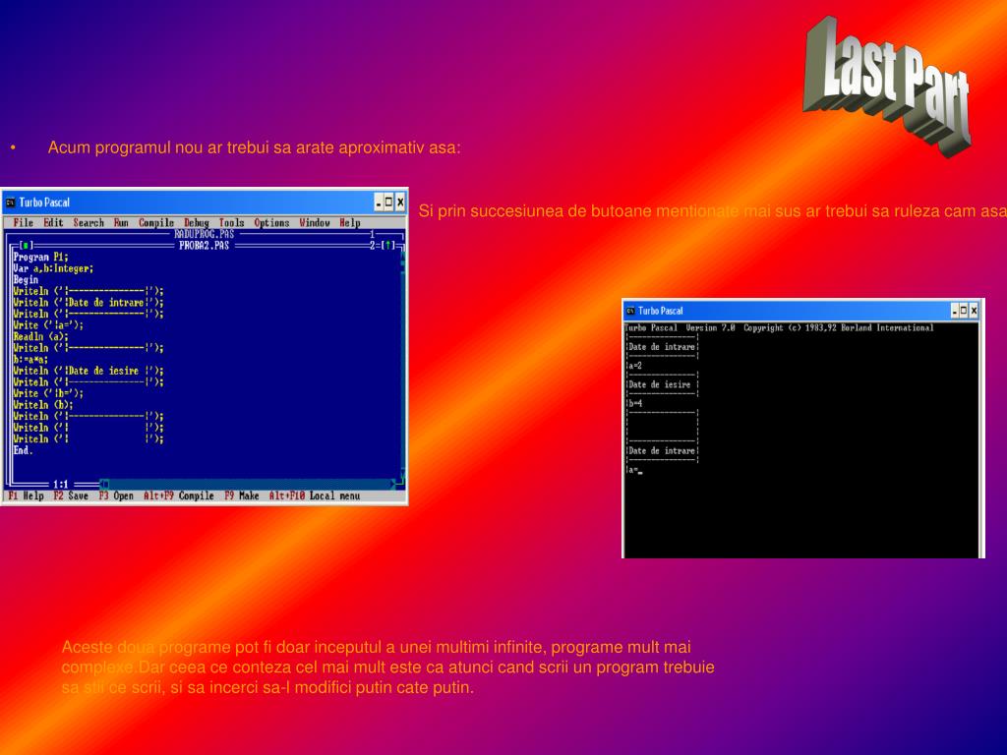
Task: Click the 'Last Part' 3D title graphic
Action: [888, 86]
